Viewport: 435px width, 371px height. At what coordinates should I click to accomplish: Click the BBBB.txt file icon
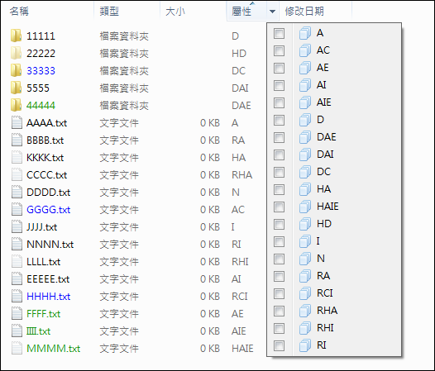coord(17,140)
